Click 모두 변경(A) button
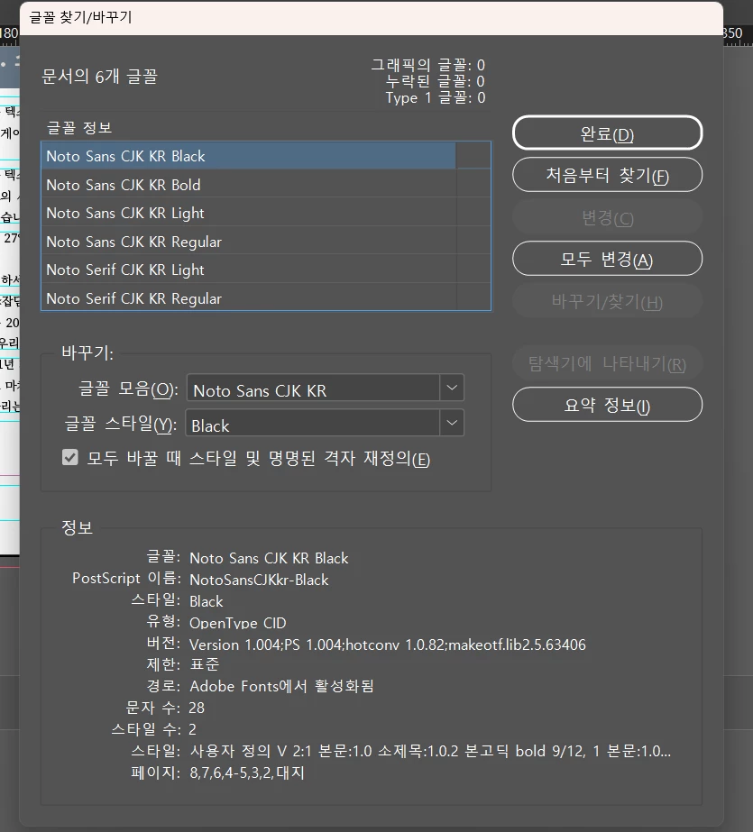This screenshot has height=832, width=753. pyautogui.click(x=607, y=259)
